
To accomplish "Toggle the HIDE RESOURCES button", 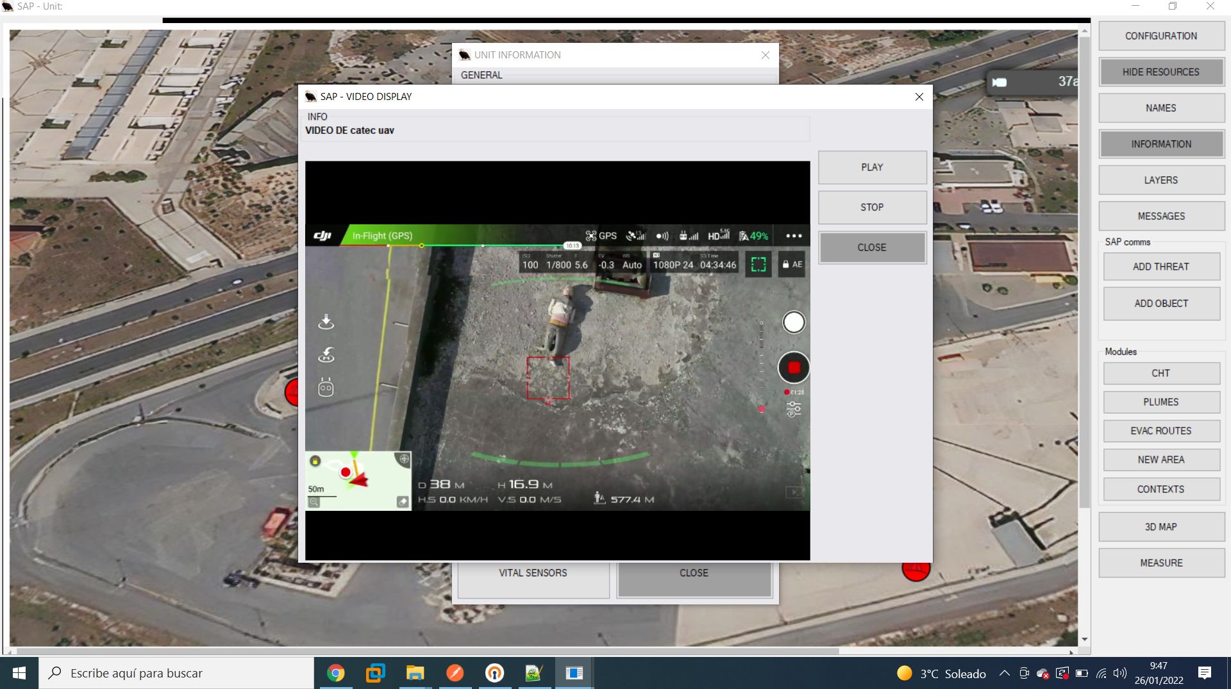I will tap(1160, 72).
